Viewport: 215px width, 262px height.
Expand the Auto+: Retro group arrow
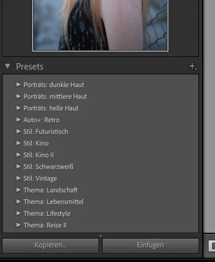pyautogui.click(x=19, y=120)
